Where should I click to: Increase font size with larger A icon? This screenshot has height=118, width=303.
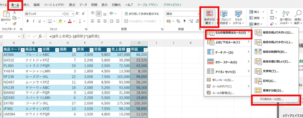tap(77, 14)
